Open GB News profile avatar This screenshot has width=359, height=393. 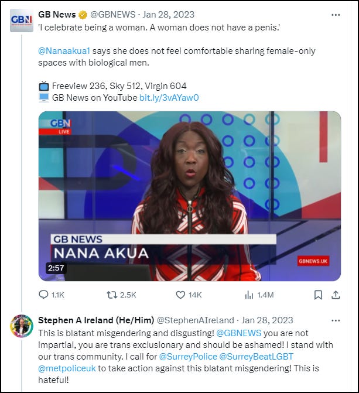(x=22, y=20)
